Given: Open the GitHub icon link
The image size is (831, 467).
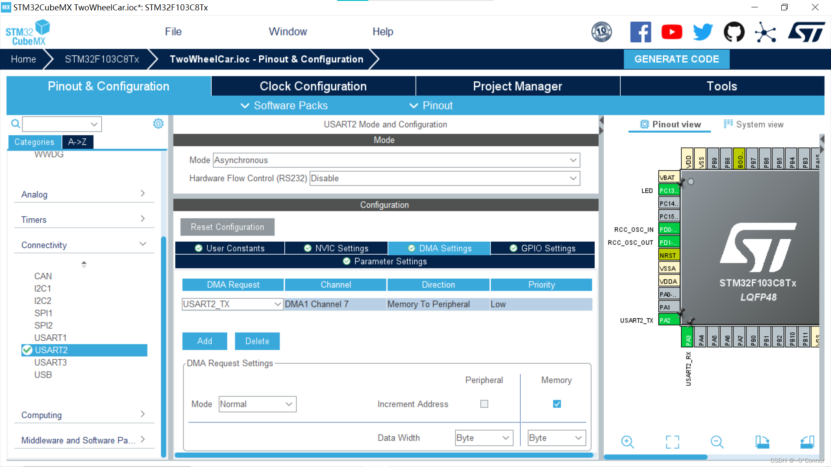Looking at the screenshot, I should tap(734, 32).
